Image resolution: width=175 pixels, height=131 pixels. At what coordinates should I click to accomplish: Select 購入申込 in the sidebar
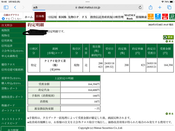click(x=11, y=83)
